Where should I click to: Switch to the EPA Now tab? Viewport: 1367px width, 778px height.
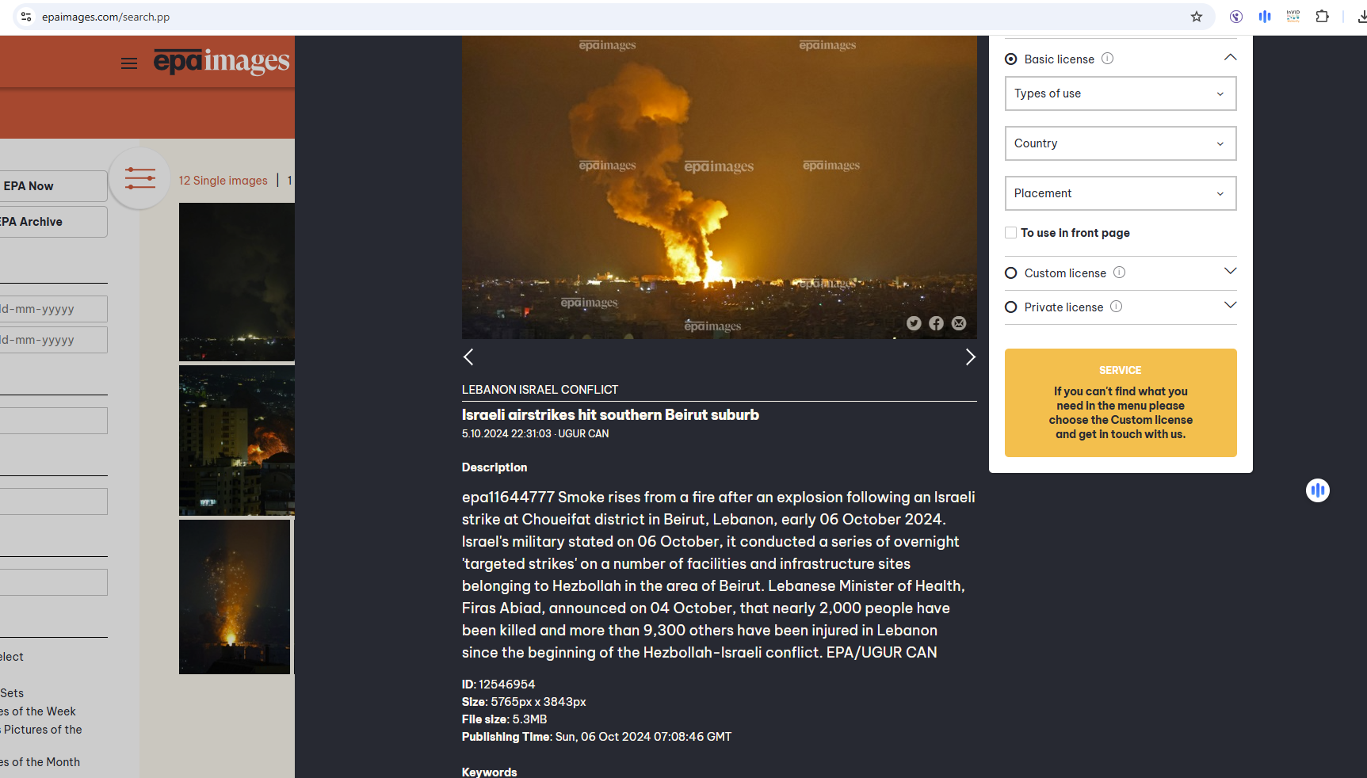(x=52, y=186)
